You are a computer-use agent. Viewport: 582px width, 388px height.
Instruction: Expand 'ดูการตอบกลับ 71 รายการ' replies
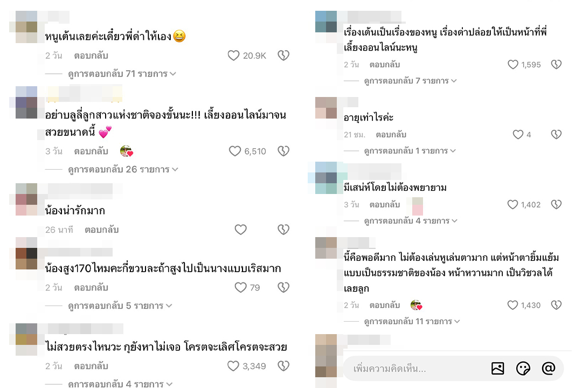(122, 74)
